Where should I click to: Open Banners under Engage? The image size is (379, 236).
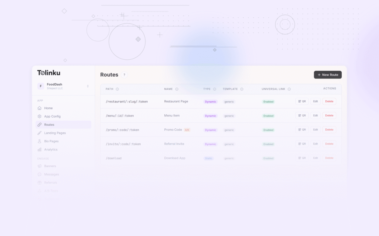pyautogui.click(x=63, y=166)
